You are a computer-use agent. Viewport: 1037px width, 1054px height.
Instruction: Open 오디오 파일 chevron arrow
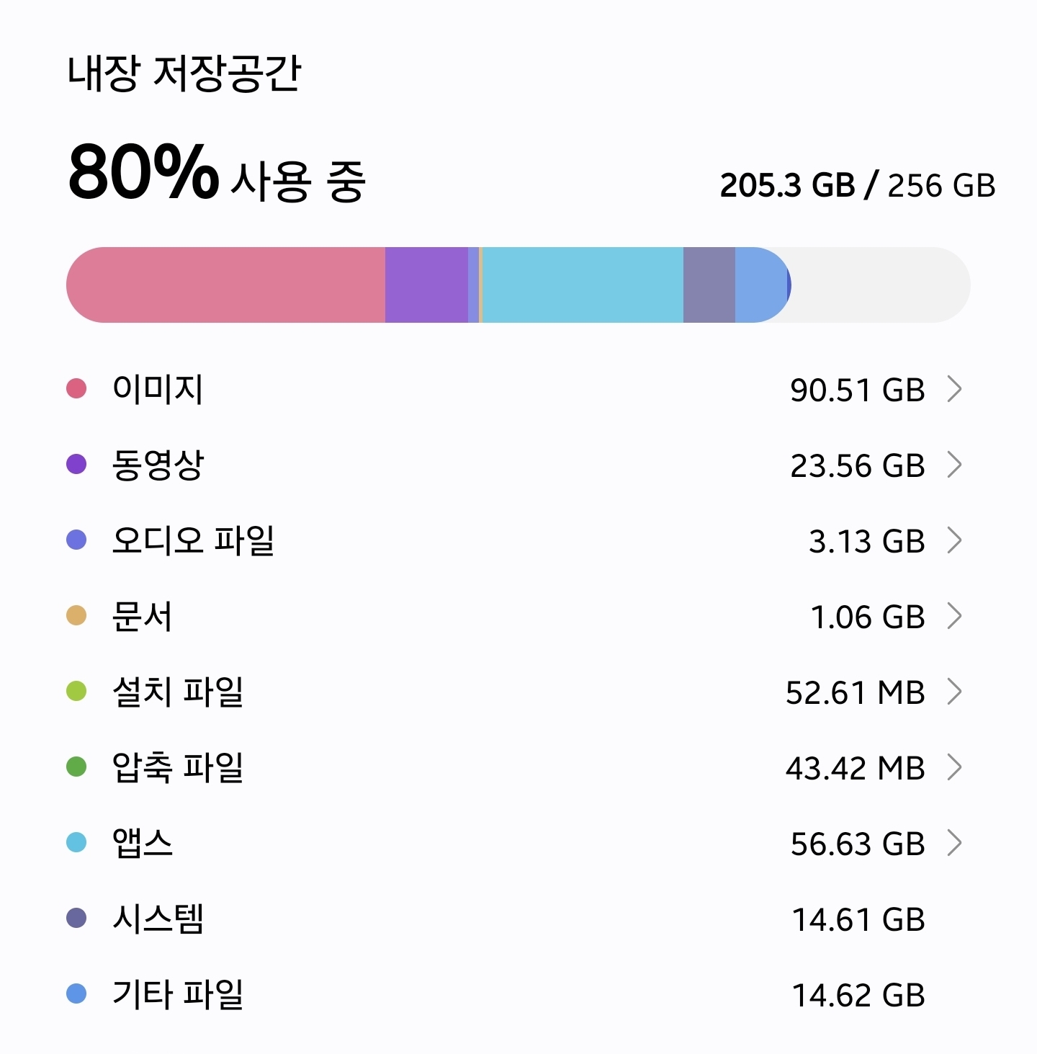954,540
